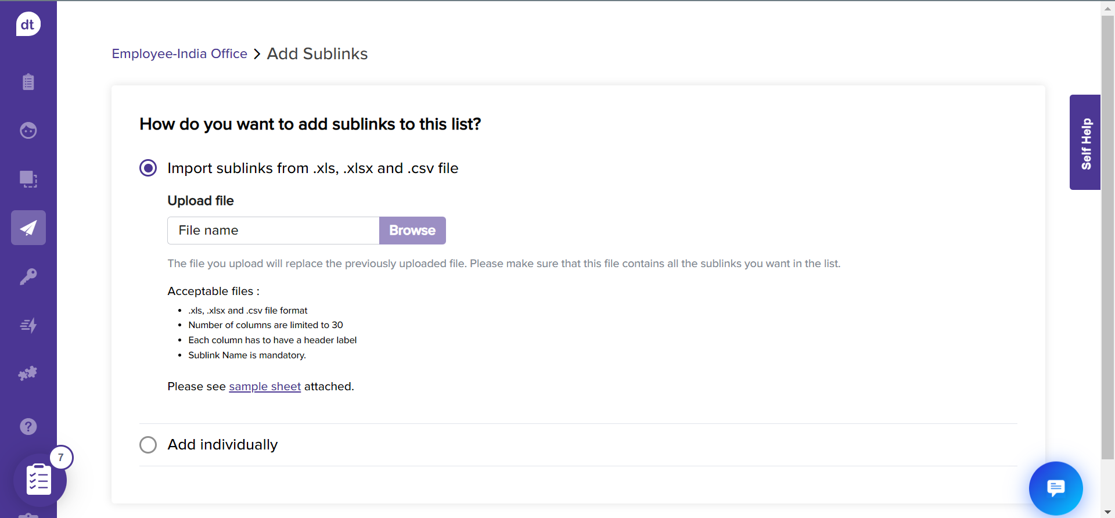The height and width of the screenshot is (518, 1115).
Task: Open the Self Help side tab
Action: pos(1085,142)
